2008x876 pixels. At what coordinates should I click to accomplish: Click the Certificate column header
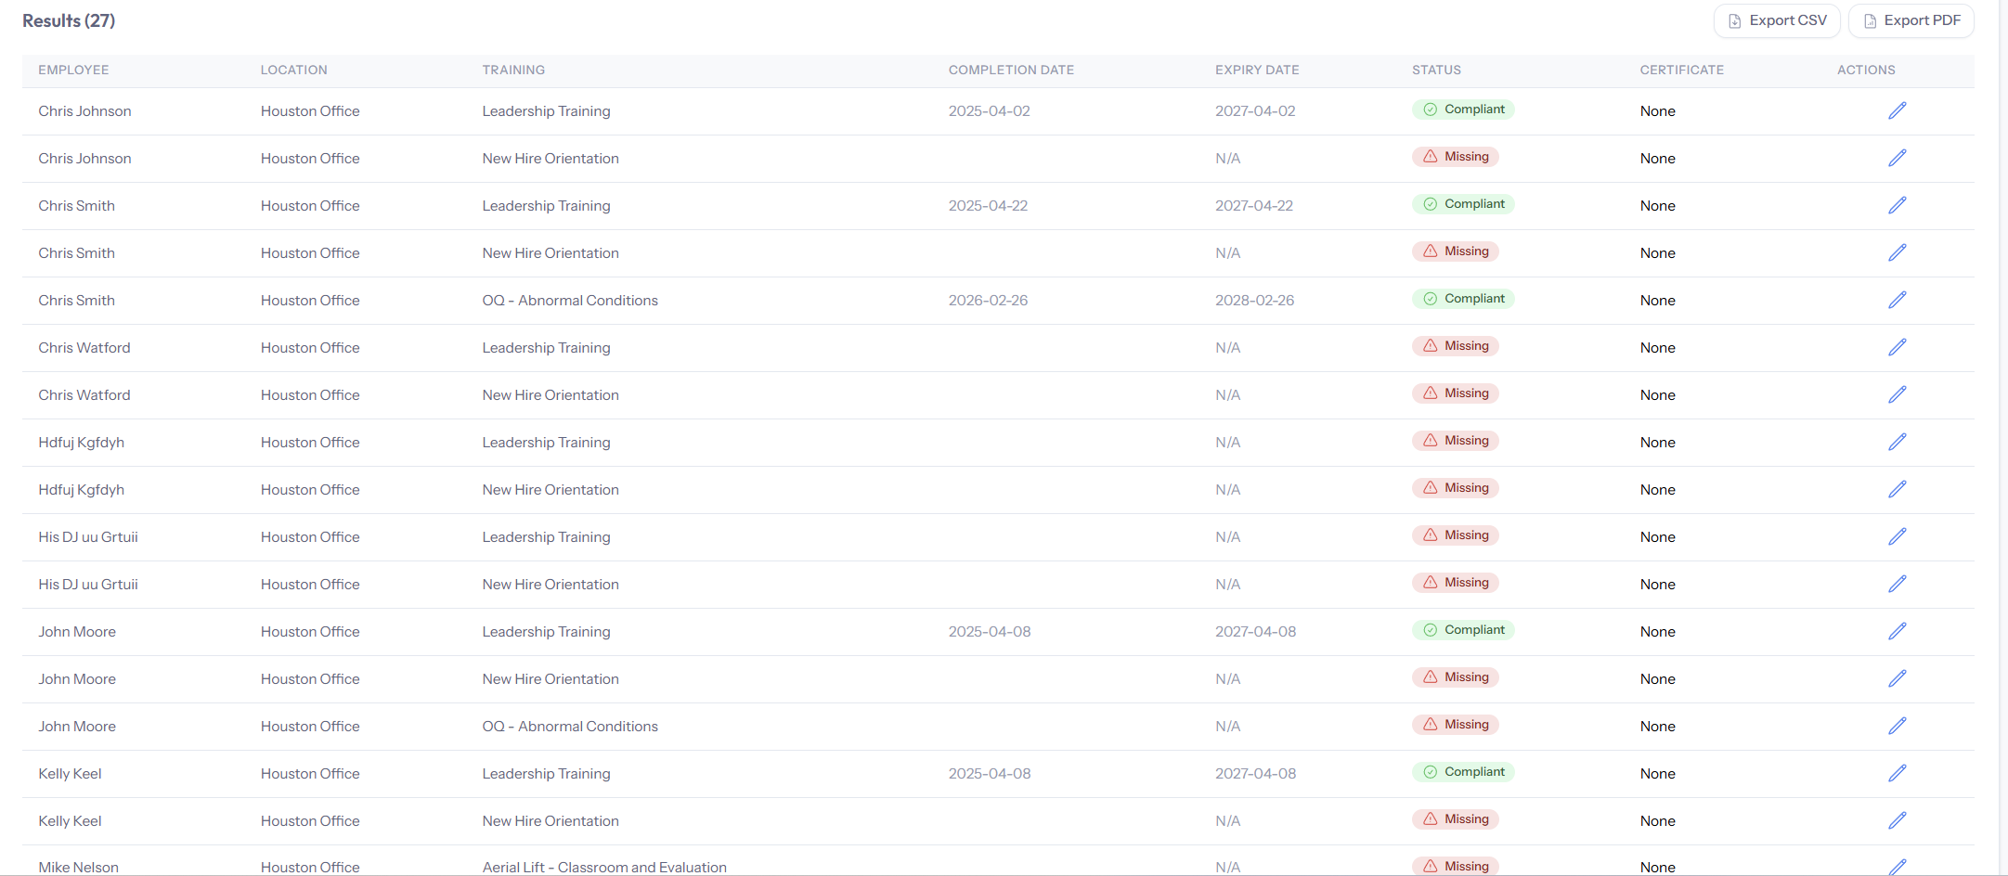click(1681, 70)
